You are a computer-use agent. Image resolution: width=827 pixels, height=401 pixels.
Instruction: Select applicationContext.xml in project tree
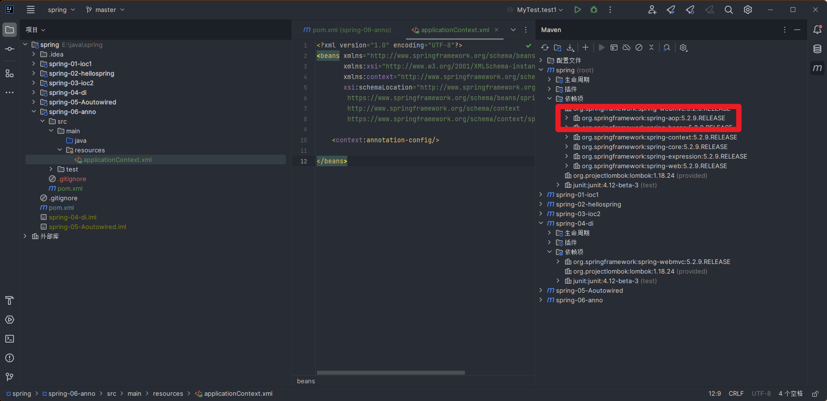(x=155, y=160)
